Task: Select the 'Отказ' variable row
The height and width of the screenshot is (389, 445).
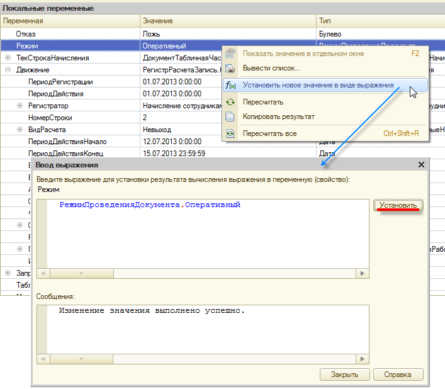Action: coord(223,34)
